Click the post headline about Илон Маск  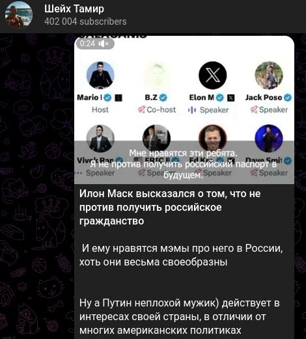[x=170, y=207]
